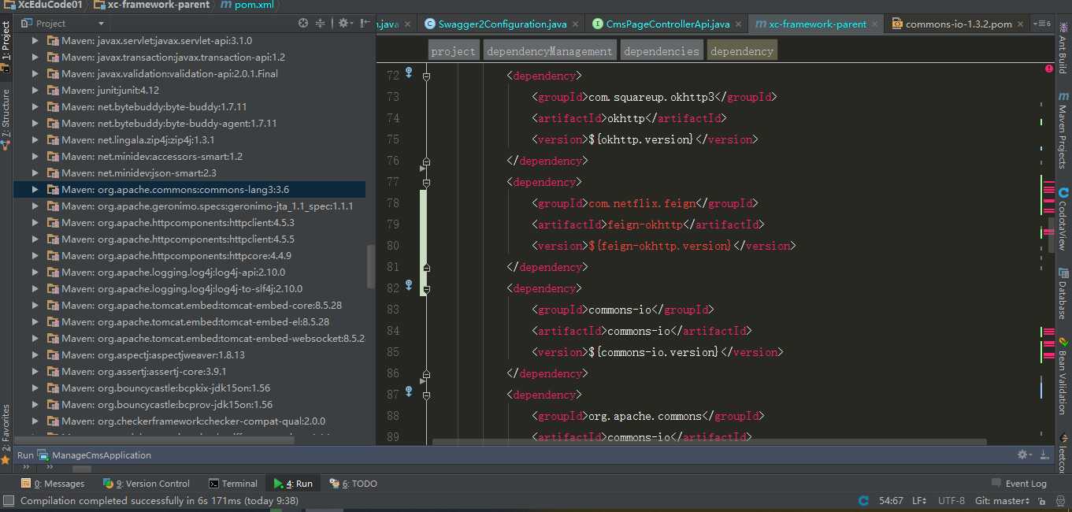
Task: Click the gutter override marker on line 72
Action: pyautogui.click(x=408, y=73)
